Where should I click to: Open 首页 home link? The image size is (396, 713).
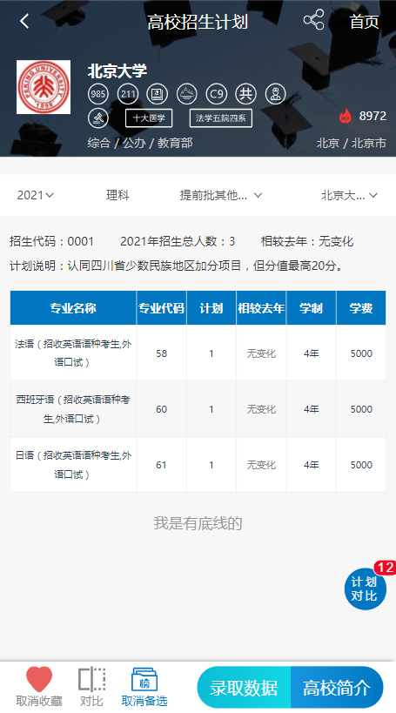click(364, 22)
